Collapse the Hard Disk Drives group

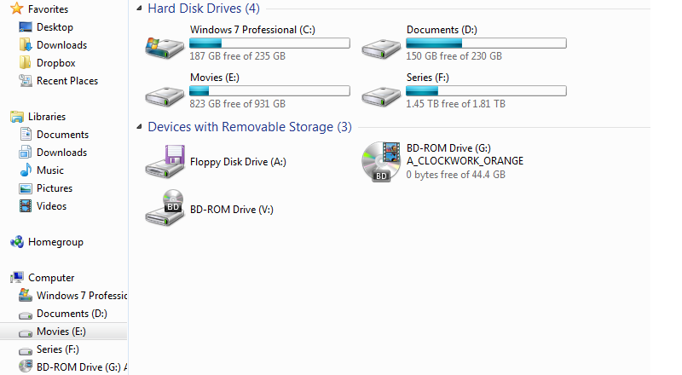[x=139, y=8]
